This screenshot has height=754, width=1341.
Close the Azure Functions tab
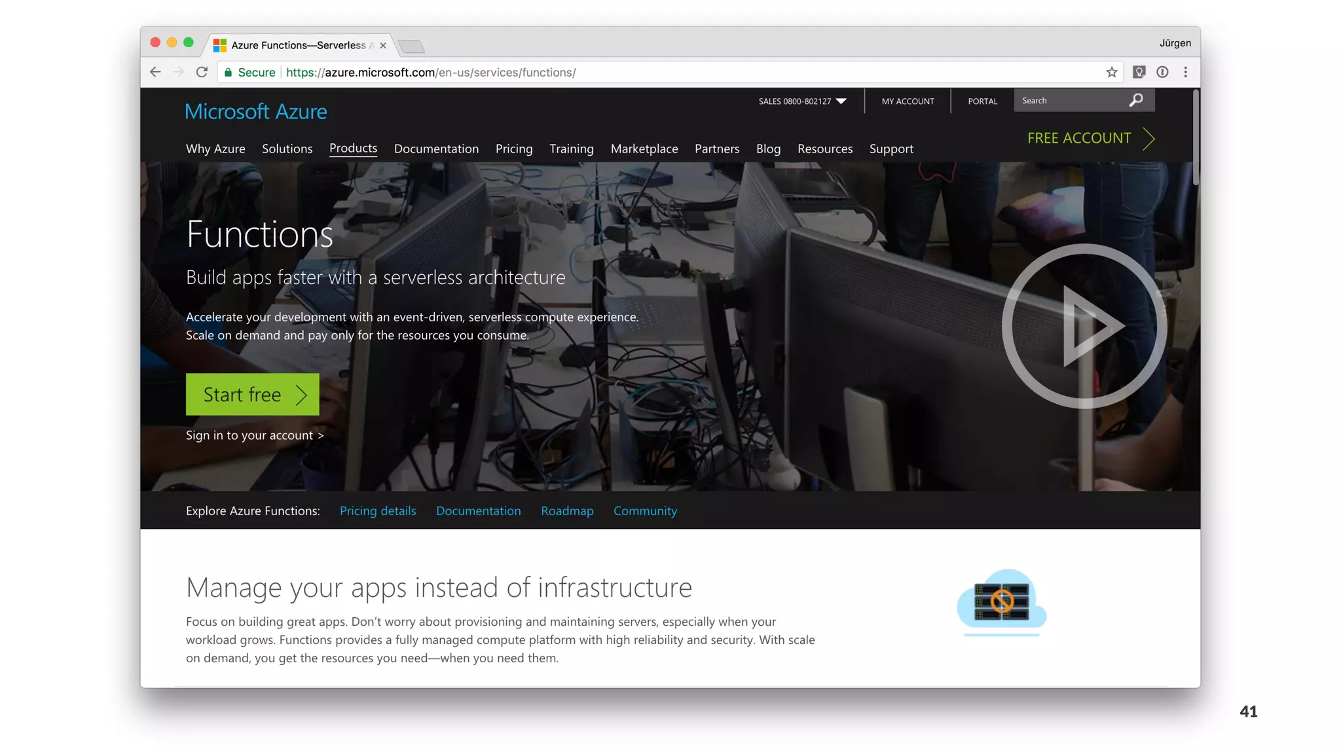tap(383, 45)
